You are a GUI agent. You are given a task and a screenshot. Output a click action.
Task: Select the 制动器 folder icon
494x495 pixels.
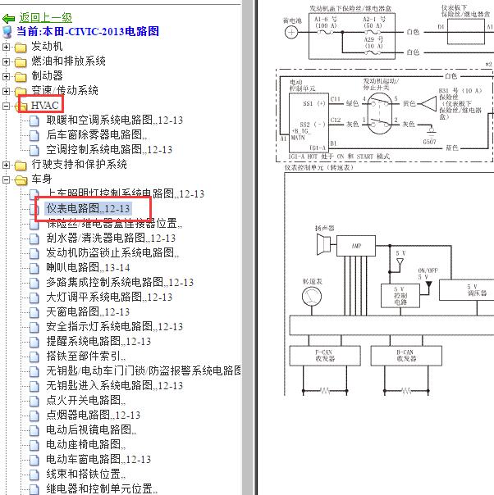click(x=21, y=77)
